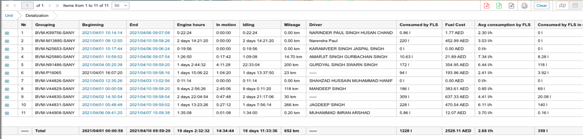Go to the previous page
This screenshot has width=583, height=139.
point(15,6)
